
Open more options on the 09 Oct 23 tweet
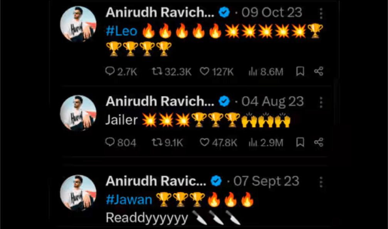click(x=321, y=13)
